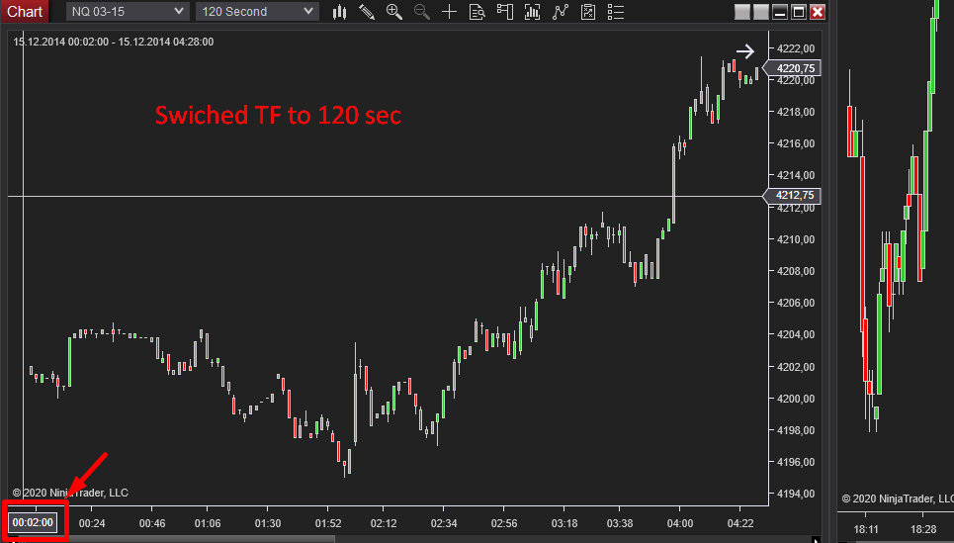Open the NQ 03-15 instrument dropdown
This screenshot has height=543, width=954.
pos(128,12)
